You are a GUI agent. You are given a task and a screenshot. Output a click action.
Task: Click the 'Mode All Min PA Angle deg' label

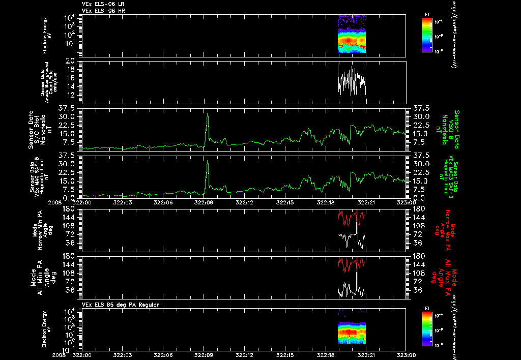tap(42, 277)
